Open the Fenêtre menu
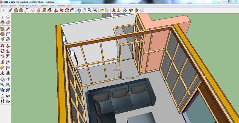The image size is (239, 123). click(x=62, y=6)
